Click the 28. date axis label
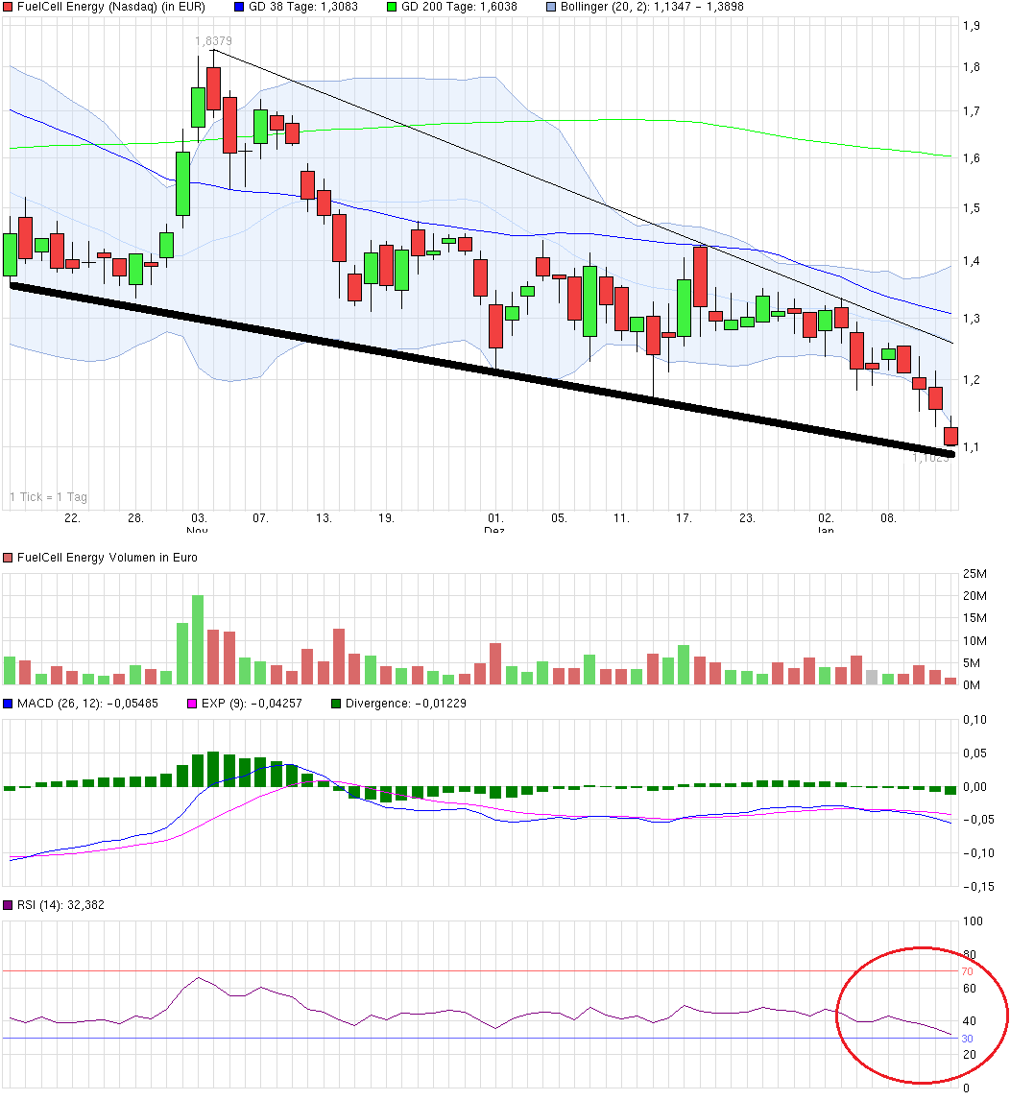 point(135,518)
